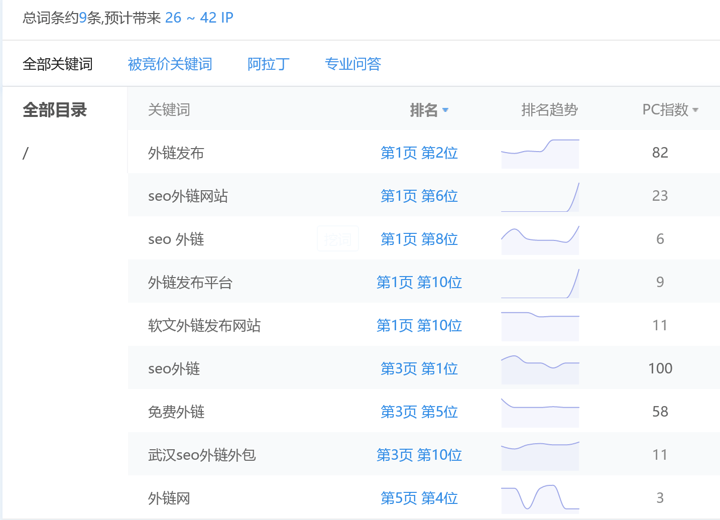Image resolution: width=720 pixels, height=520 pixels.
Task: Click the keyword 免费外链
Action: (x=176, y=412)
